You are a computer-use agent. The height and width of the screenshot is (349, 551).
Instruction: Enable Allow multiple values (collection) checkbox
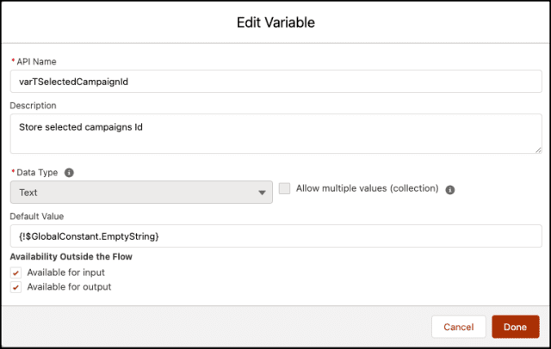pyautogui.click(x=284, y=189)
